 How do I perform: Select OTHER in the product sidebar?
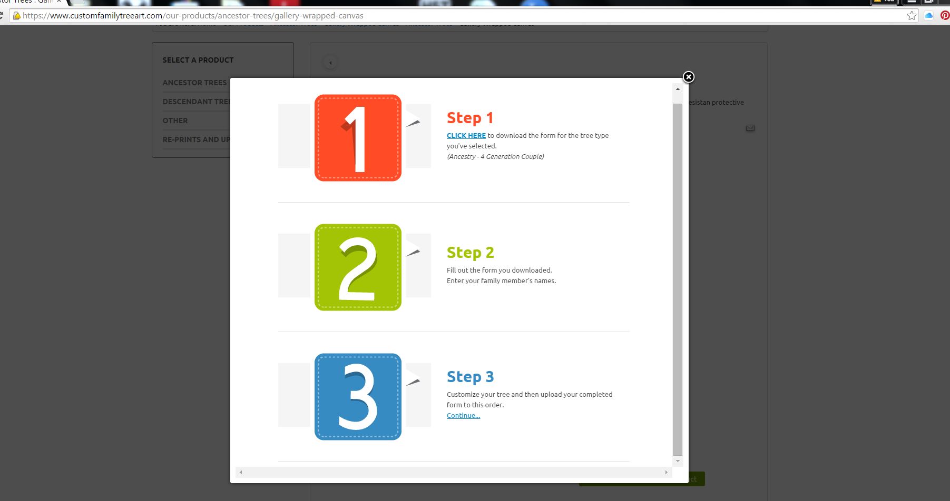175,121
